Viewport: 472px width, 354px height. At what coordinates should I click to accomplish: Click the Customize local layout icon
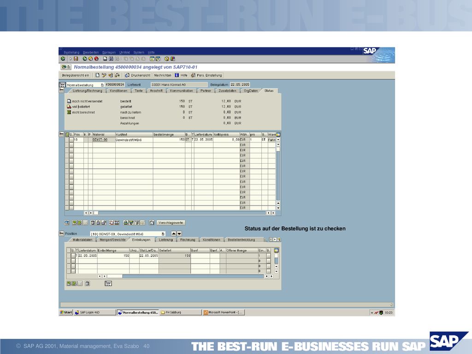pos(173,59)
